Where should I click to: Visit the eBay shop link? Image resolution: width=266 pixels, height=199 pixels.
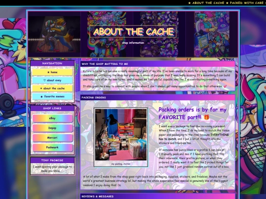coord(52,118)
